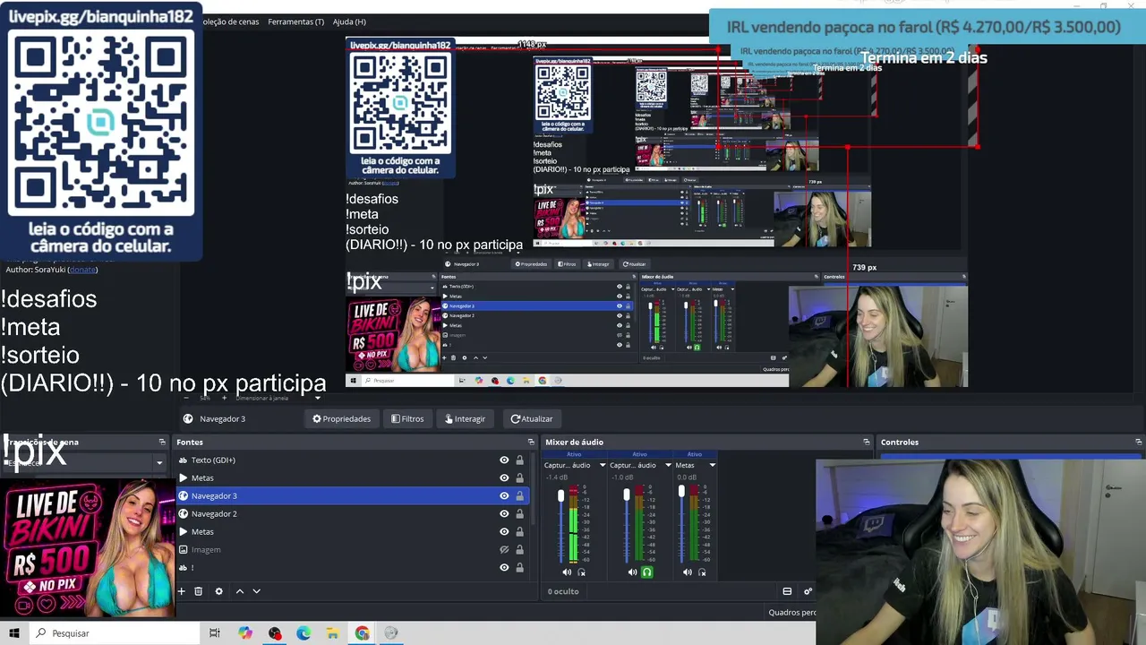Image resolution: width=1146 pixels, height=645 pixels.
Task: Unlock the Navegador 3 source
Action: (x=519, y=496)
